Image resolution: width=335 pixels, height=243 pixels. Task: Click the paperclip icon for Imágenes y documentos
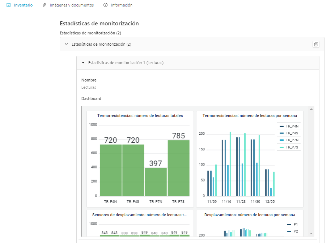(44, 5)
